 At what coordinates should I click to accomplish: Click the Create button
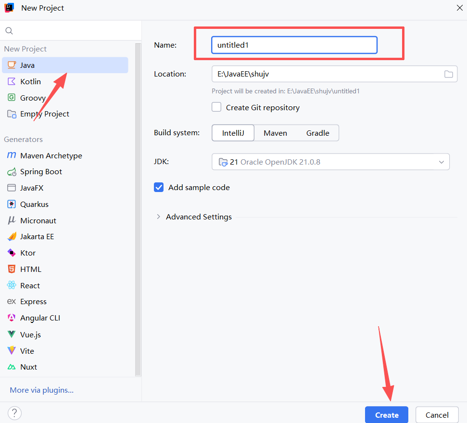387,415
